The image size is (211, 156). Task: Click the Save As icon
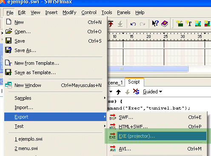coord(9,50)
